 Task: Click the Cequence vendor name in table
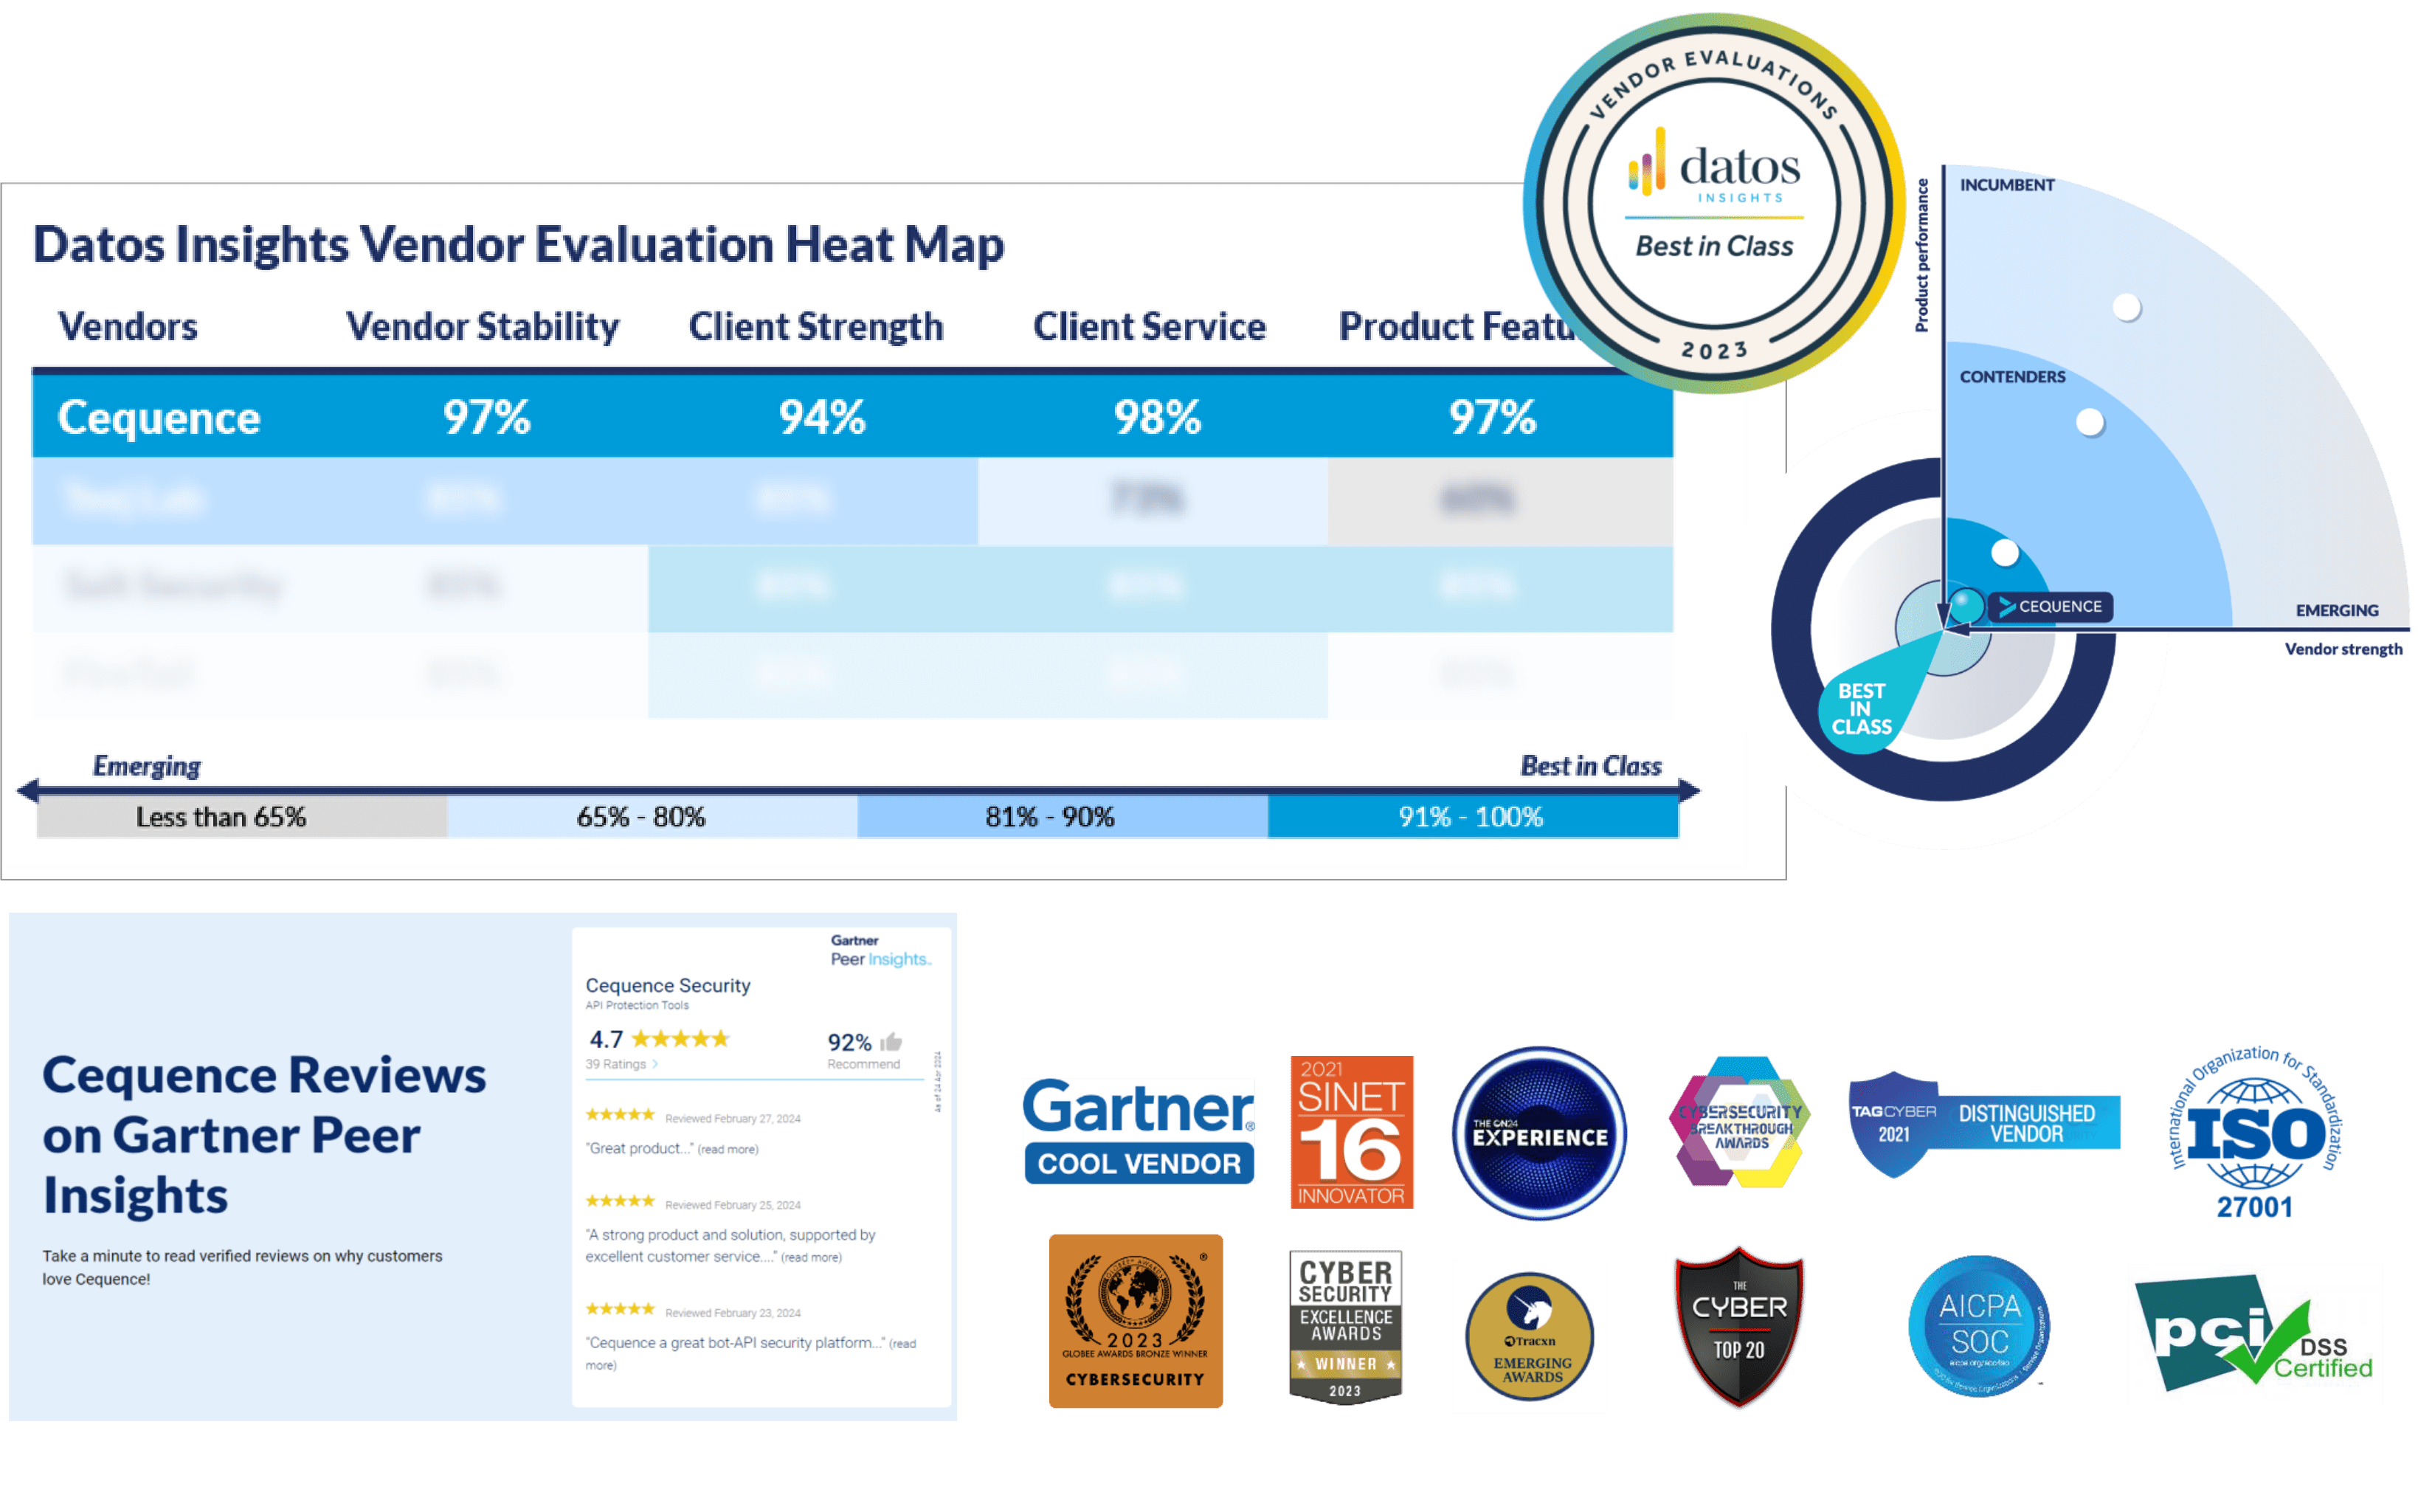[159, 417]
